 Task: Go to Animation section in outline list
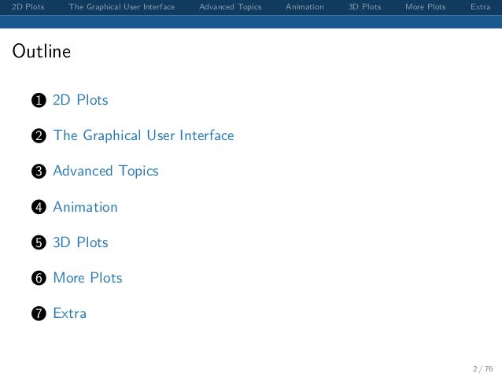point(85,207)
